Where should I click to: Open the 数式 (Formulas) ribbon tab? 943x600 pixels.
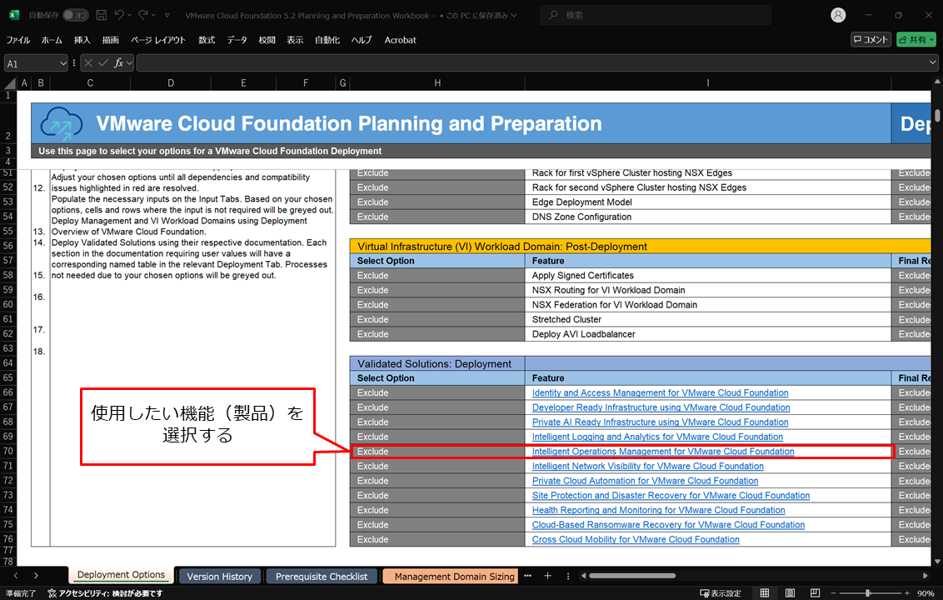(x=207, y=40)
